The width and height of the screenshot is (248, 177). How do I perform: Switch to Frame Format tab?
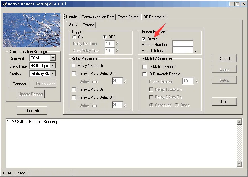click(x=128, y=17)
